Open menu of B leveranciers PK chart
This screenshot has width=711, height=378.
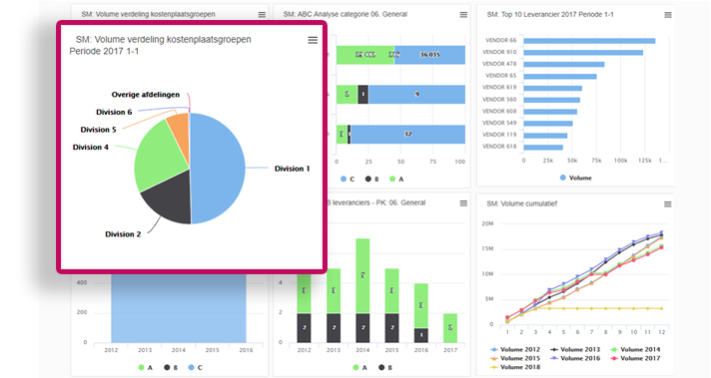pos(463,203)
